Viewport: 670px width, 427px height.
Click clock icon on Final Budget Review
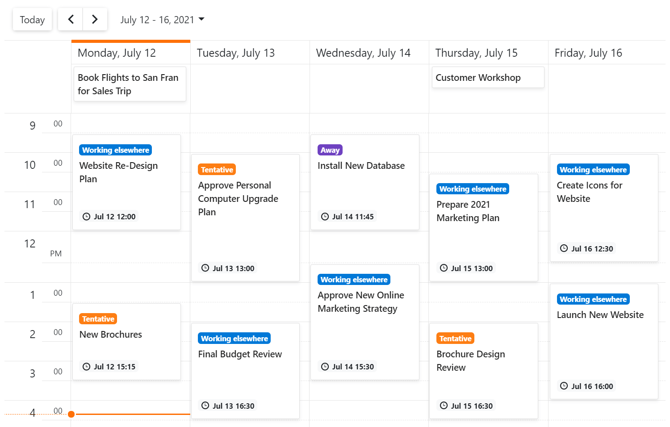point(205,406)
